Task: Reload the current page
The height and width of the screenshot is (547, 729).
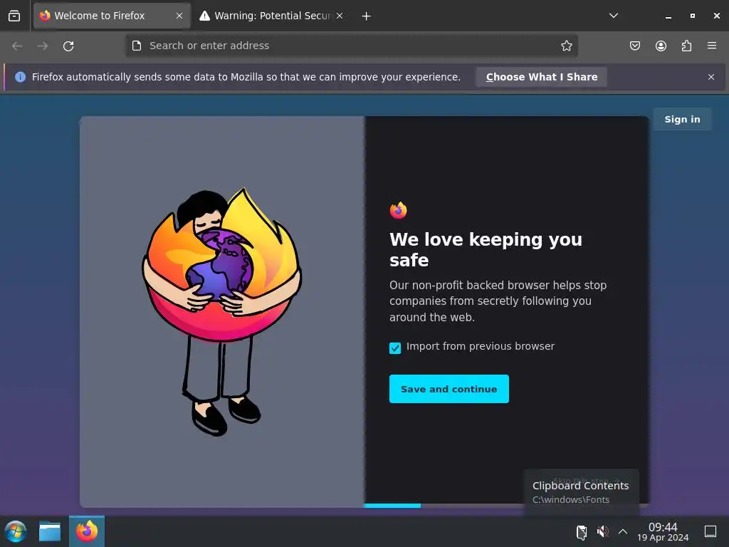Action: coord(68,46)
